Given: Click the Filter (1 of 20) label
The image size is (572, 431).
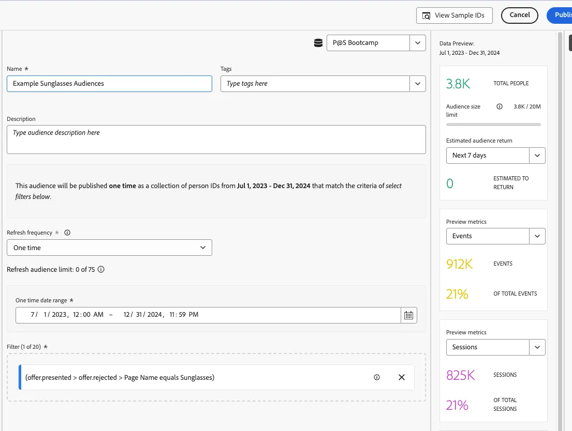Looking at the screenshot, I should [24, 347].
